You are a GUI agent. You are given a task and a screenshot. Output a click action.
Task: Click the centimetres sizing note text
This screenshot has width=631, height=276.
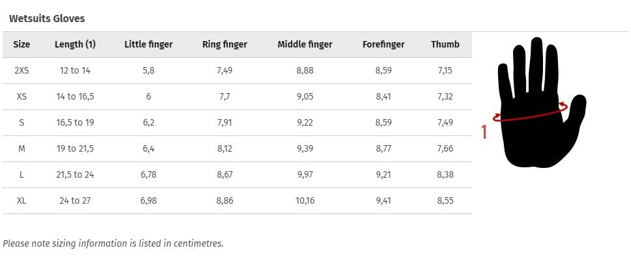click(113, 243)
